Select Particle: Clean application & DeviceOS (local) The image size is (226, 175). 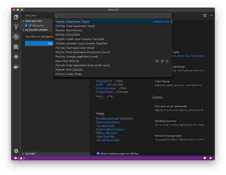(113, 65)
